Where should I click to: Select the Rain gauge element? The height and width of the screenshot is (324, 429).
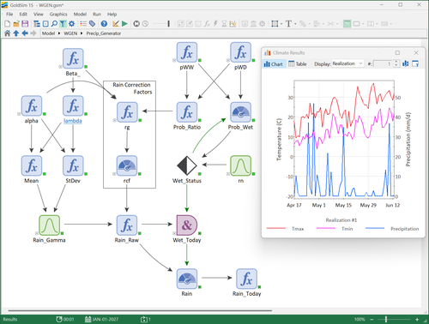(187, 279)
